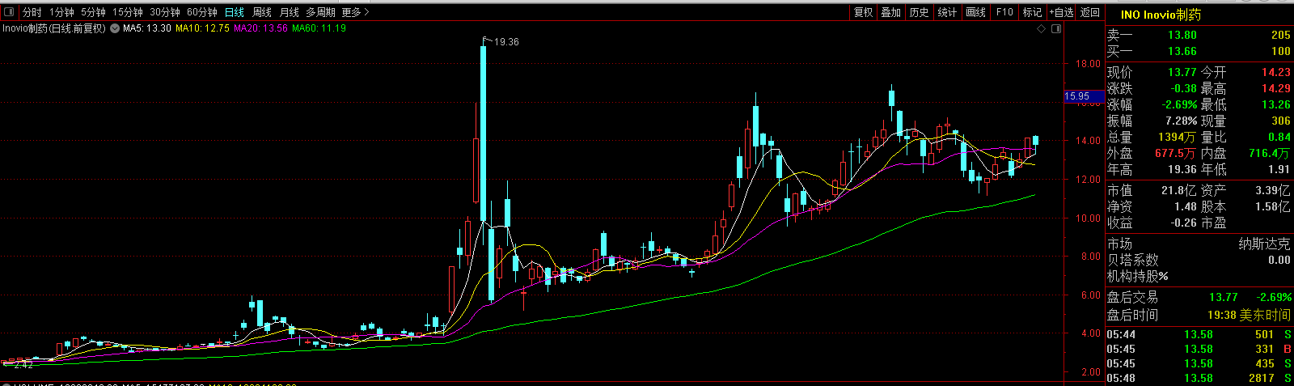
Task: Select the 日线 daily chart tab
Action: (235, 12)
